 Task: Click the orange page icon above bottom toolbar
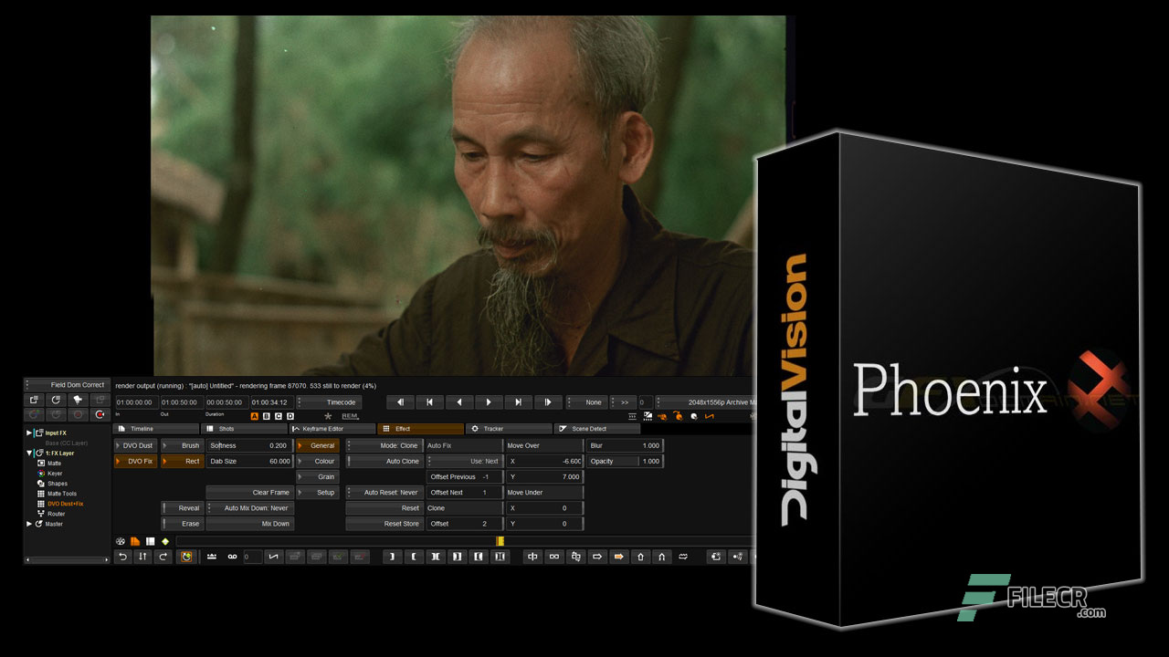tap(135, 541)
